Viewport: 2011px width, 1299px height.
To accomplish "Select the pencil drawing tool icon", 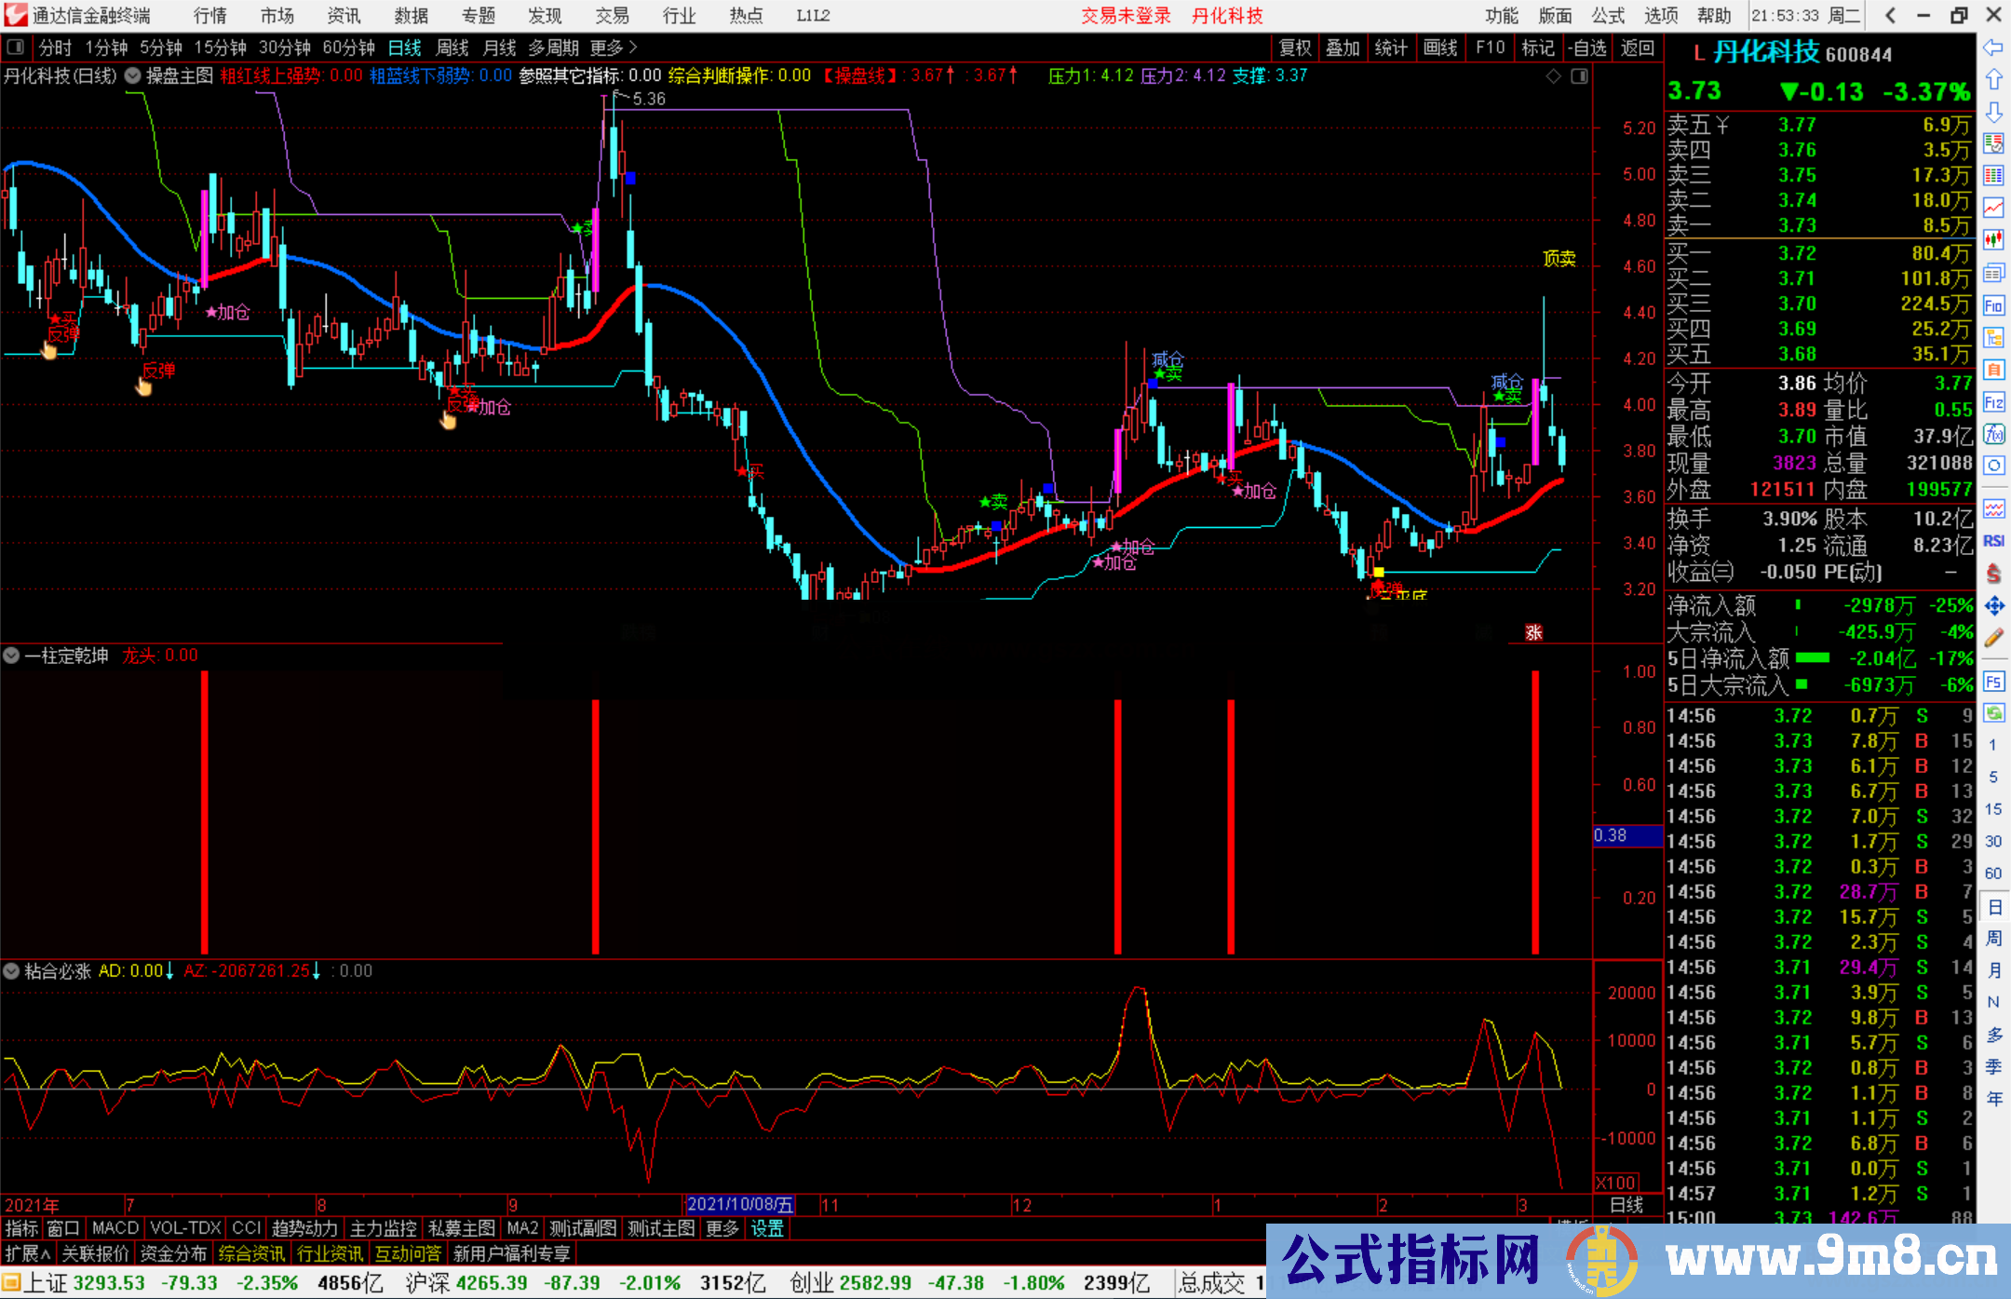I will pos(1993,638).
